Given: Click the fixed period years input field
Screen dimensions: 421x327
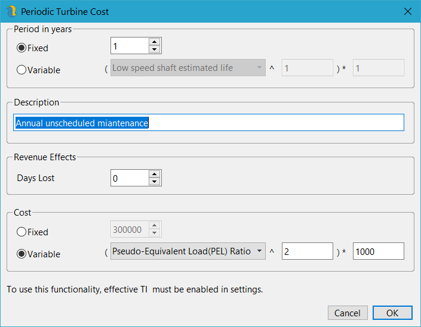Looking at the screenshot, I should [129, 46].
